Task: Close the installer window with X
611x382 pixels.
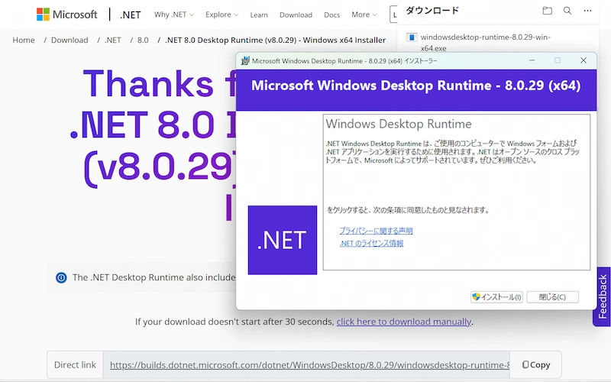Action: coord(583,60)
